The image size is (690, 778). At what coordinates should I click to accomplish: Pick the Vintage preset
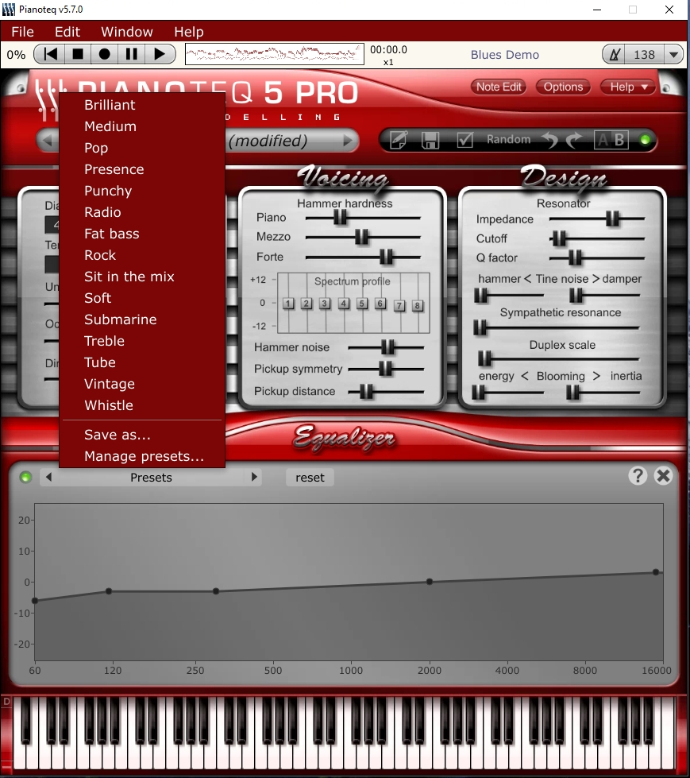coord(142,384)
